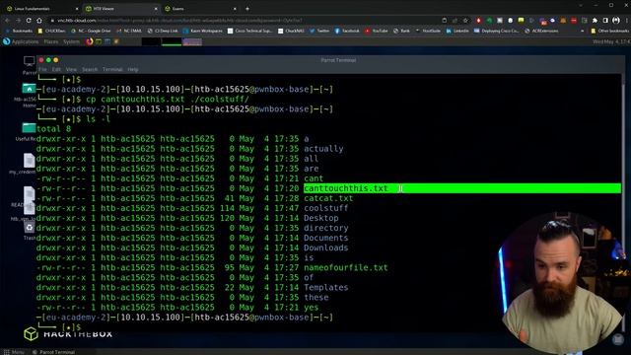This screenshot has height=355, width=631.
Task: Open the LinkedIn bookmark
Action: coord(457,31)
